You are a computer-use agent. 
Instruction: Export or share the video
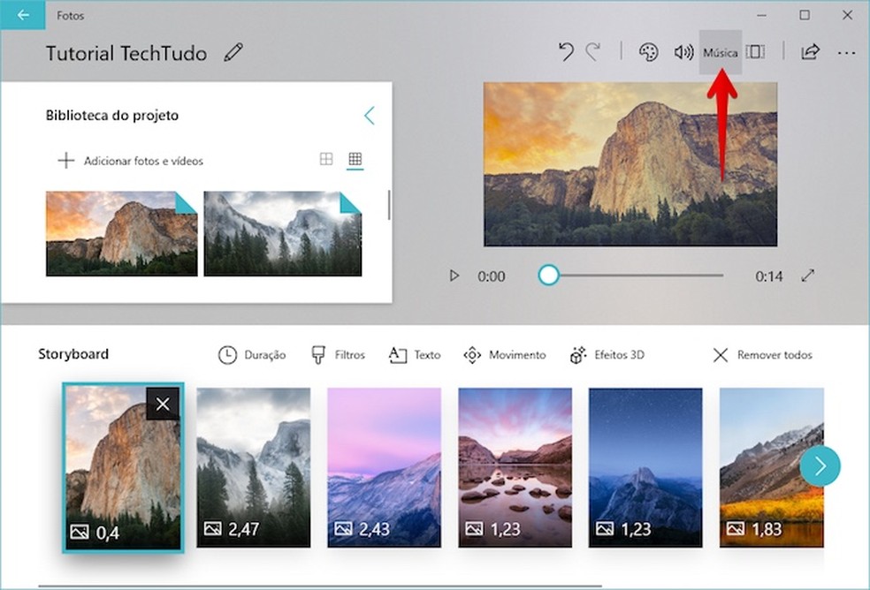810,52
